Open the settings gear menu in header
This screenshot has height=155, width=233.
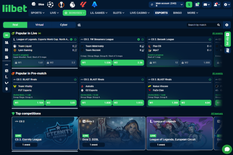click(227, 5)
